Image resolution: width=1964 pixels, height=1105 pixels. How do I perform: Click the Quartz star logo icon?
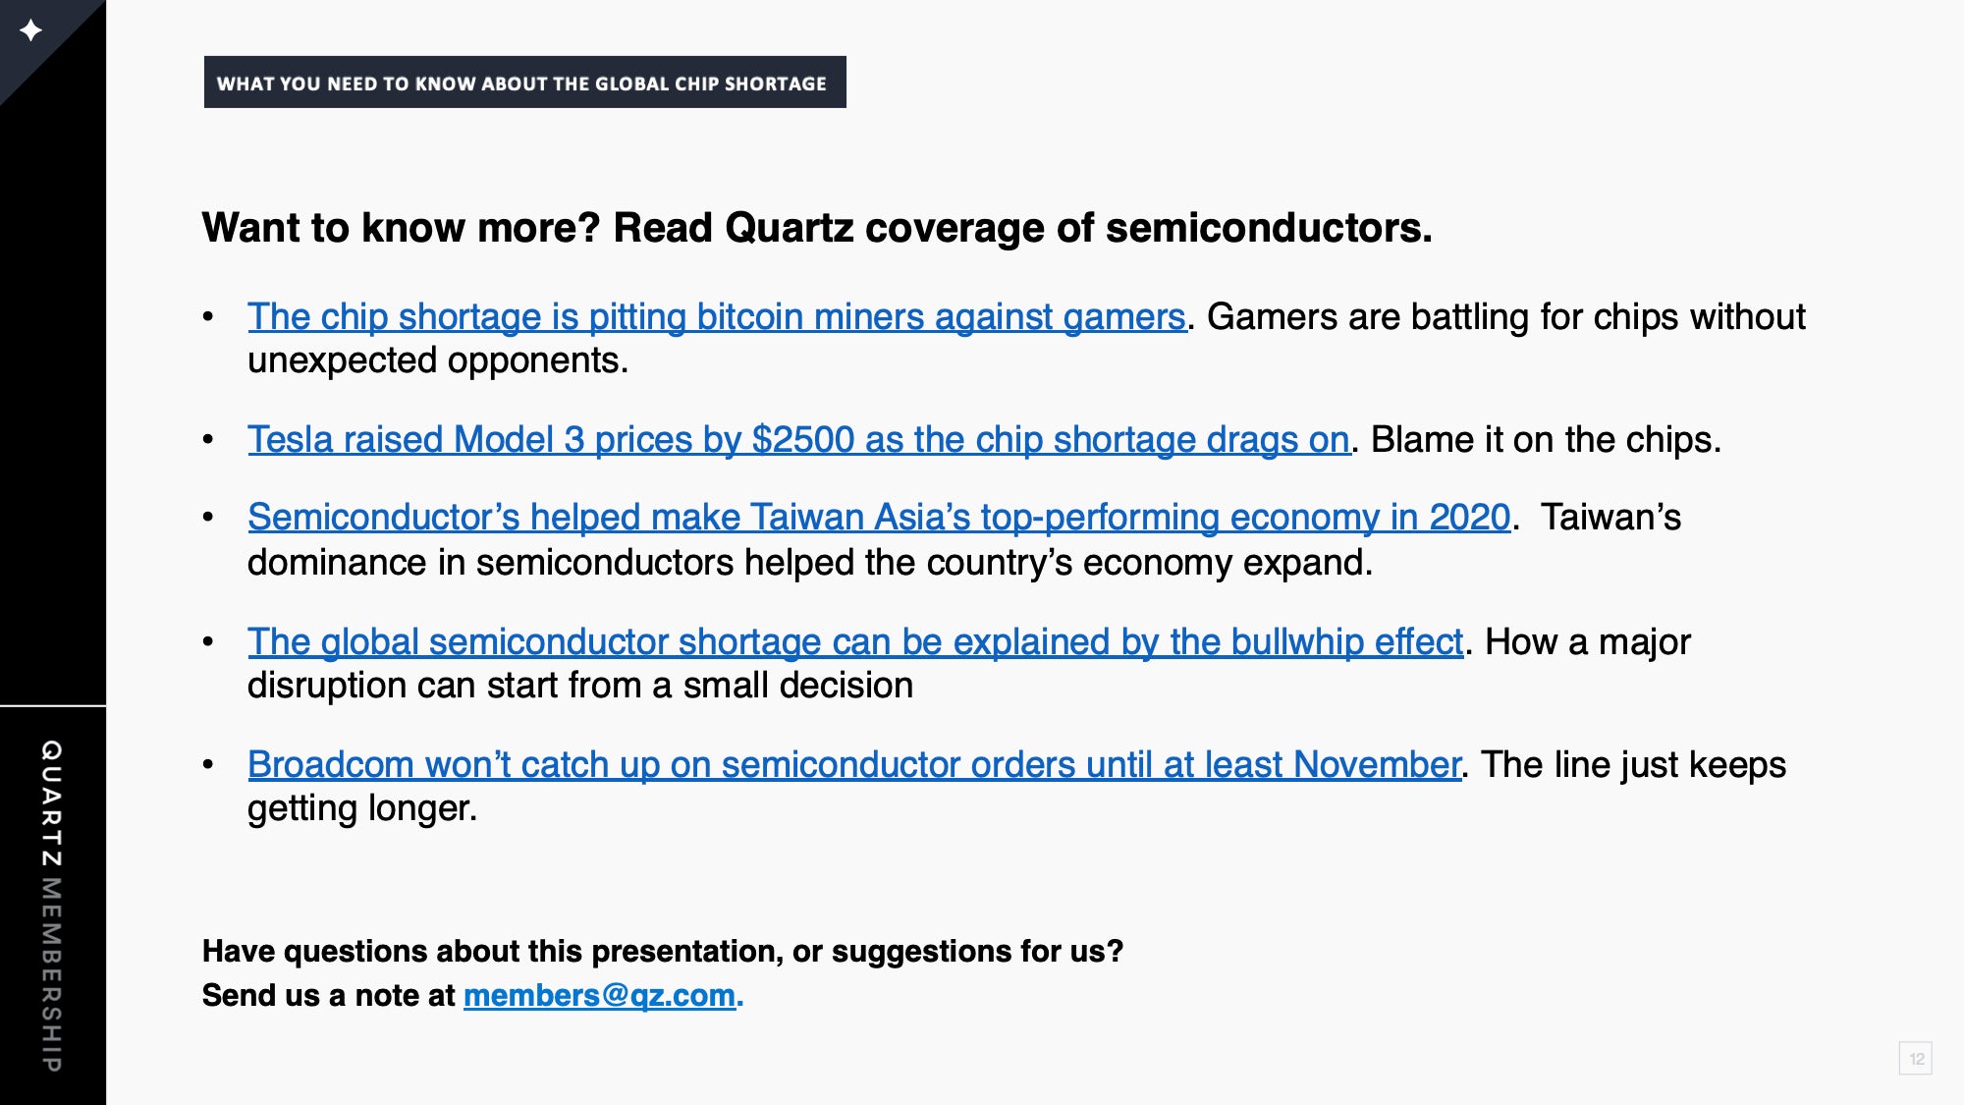[x=30, y=30]
